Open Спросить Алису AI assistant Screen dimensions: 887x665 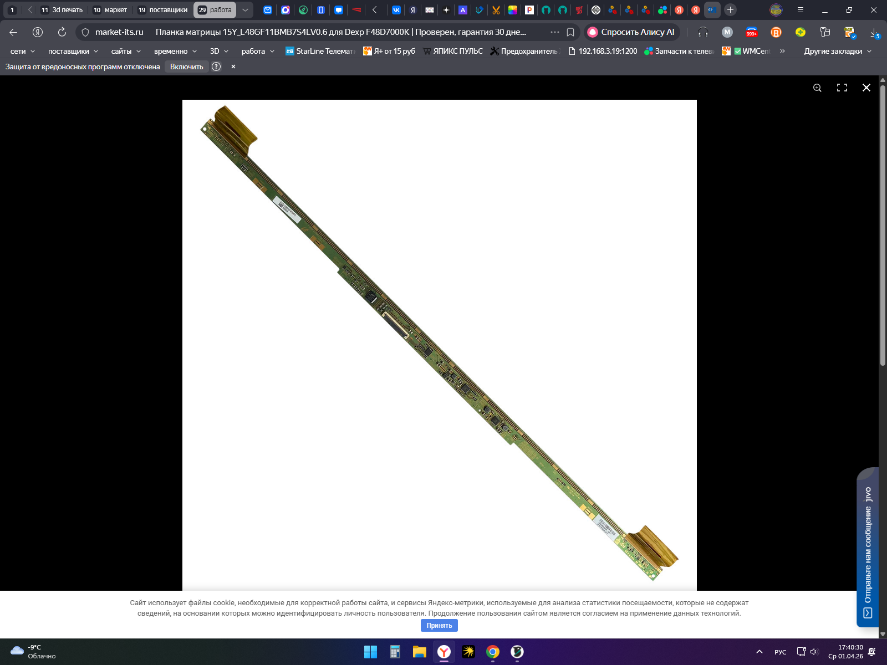[631, 32]
